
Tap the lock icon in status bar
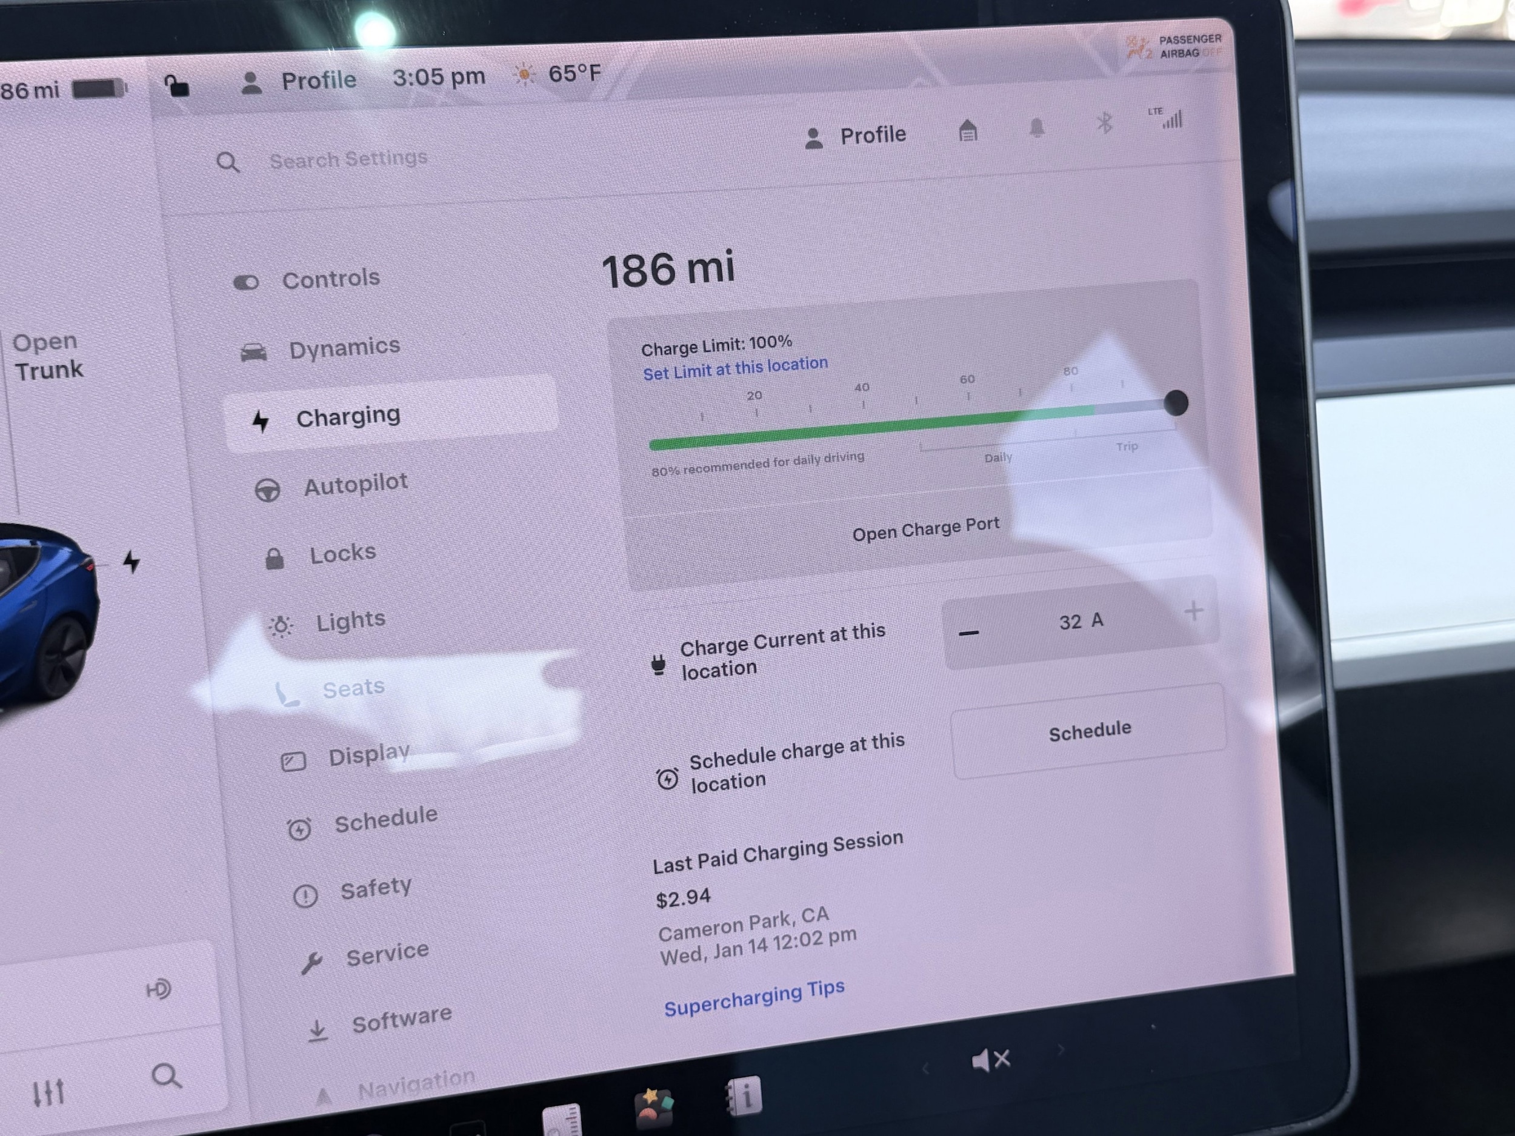click(177, 86)
